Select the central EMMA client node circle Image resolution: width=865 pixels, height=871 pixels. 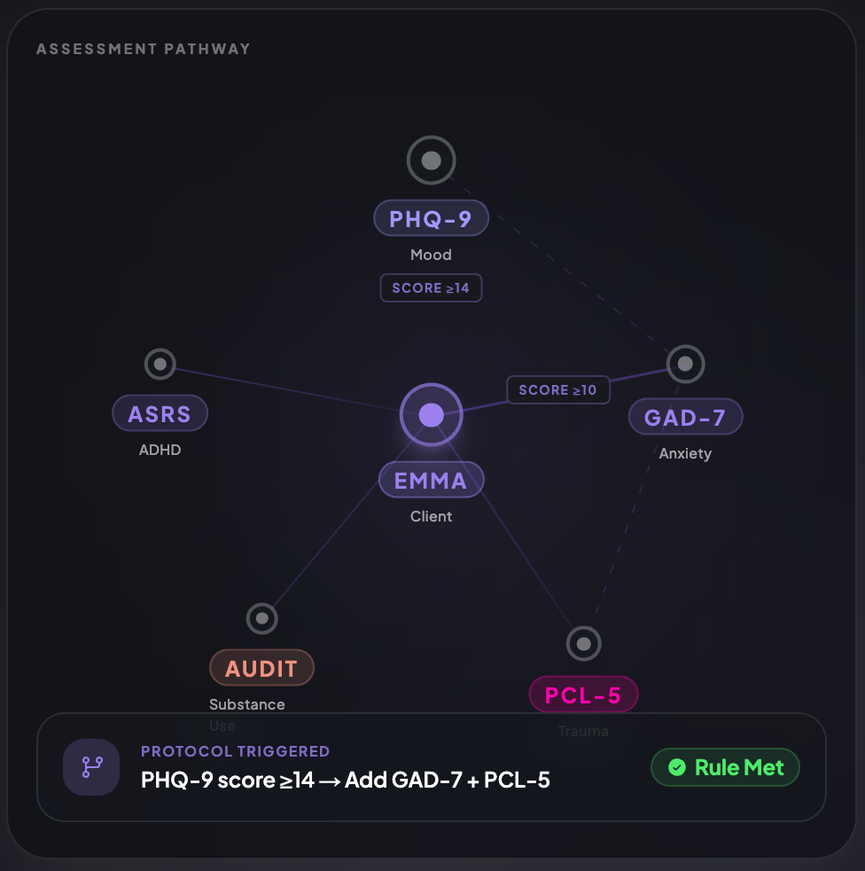point(432,415)
